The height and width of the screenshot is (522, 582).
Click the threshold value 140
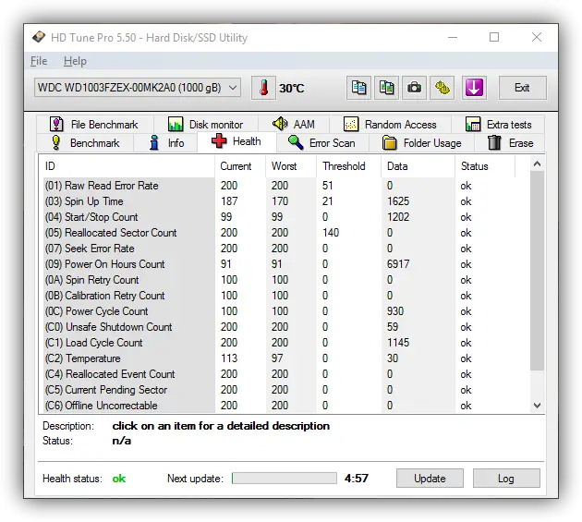click(331, 233)
